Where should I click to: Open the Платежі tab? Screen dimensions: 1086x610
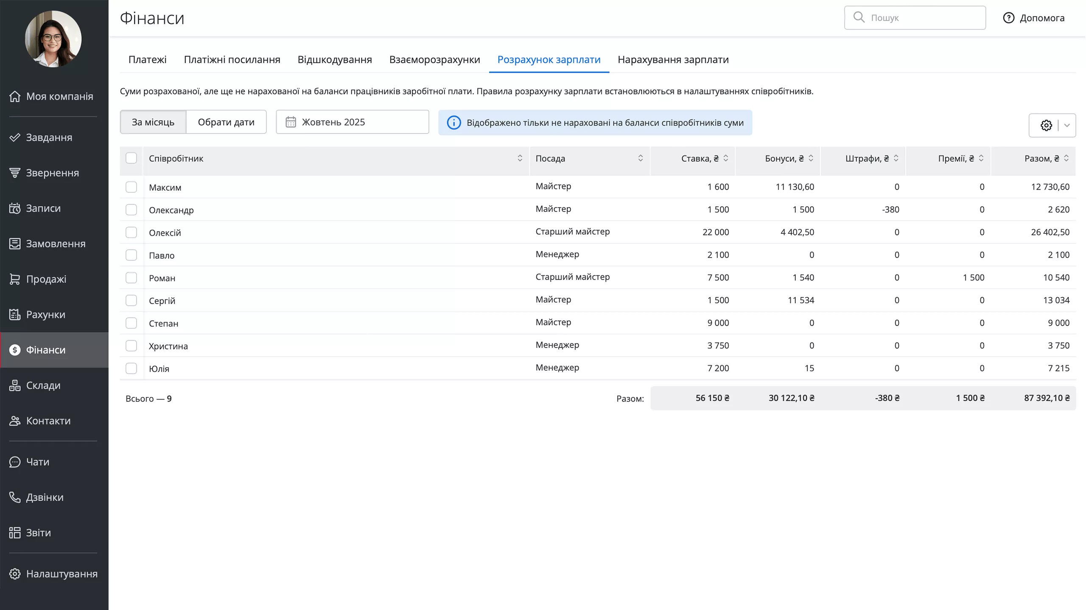point(147,60)
